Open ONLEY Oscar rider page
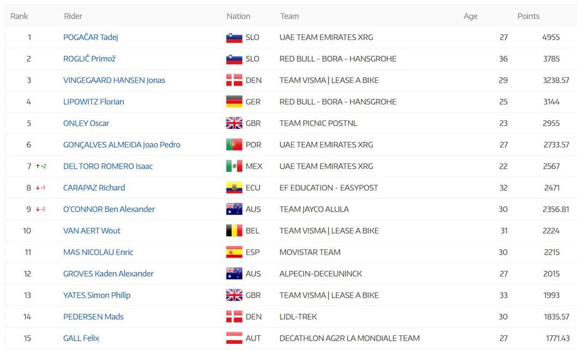Screen dimensions: 577x350 point(86,123)
